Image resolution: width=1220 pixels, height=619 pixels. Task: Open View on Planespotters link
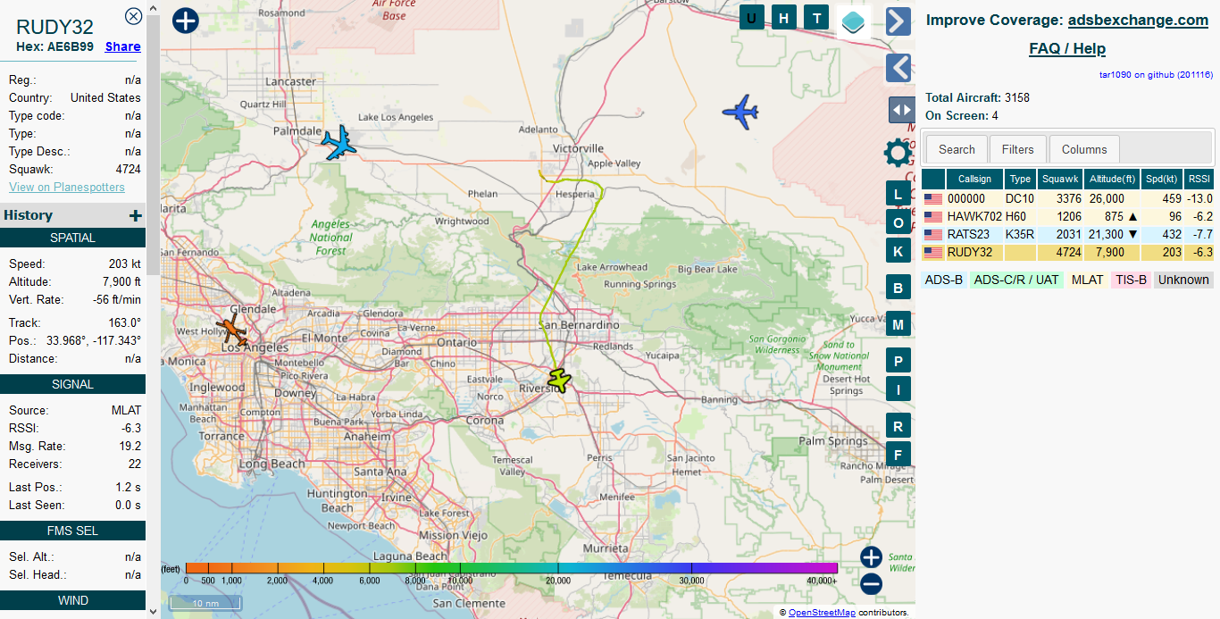[x=67, y=187]
